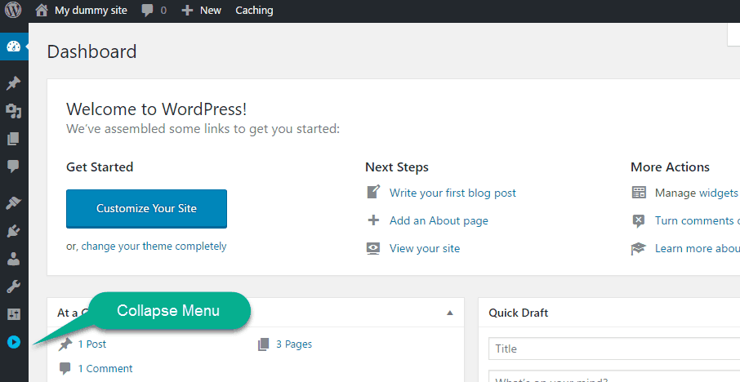Click the Customize Your Site button

point(146,208)
